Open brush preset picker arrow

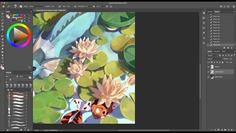point(18,7)
